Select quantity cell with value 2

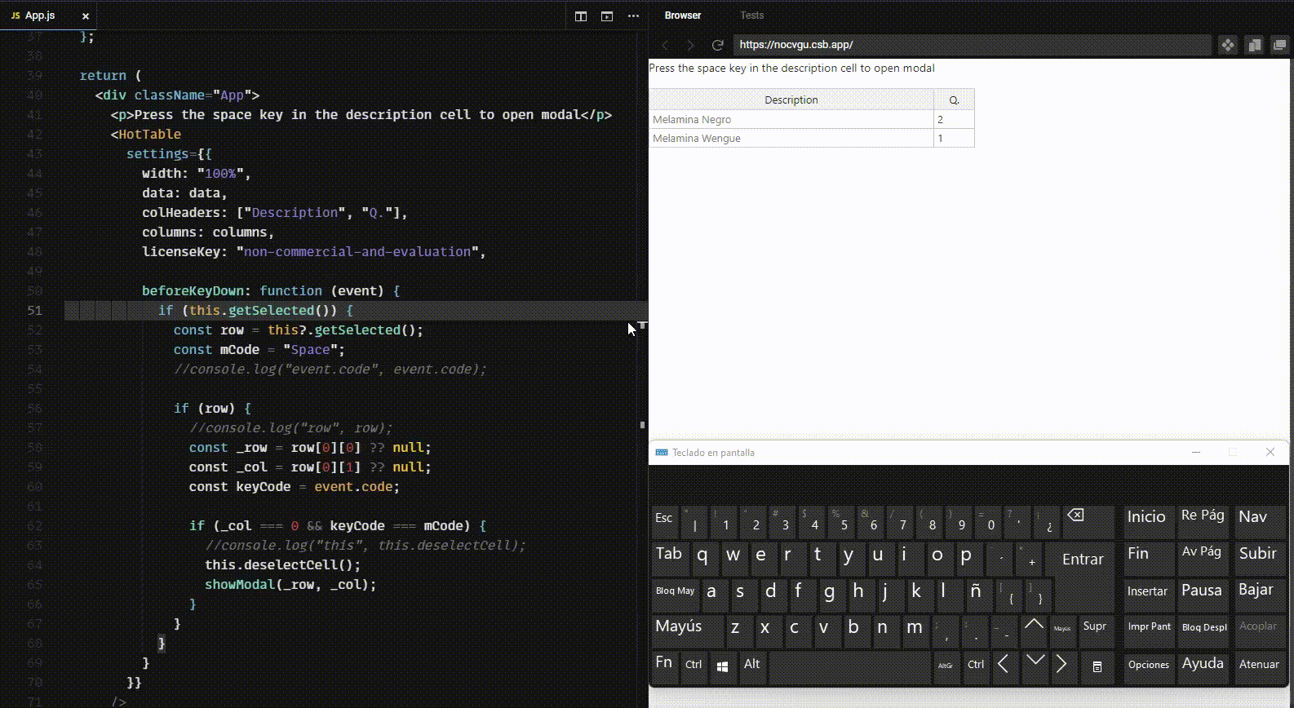tap(954, 119)
